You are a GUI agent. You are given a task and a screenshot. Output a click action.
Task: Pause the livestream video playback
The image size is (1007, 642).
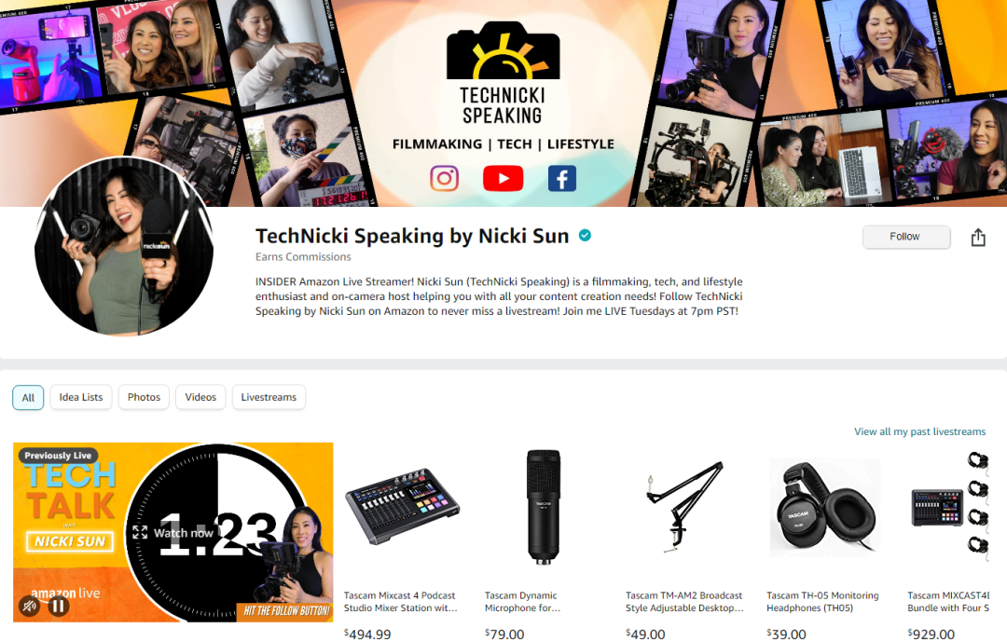[58, 605]
